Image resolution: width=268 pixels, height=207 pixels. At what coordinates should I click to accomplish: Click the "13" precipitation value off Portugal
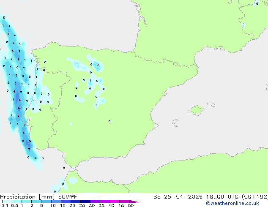coord(19,108)
